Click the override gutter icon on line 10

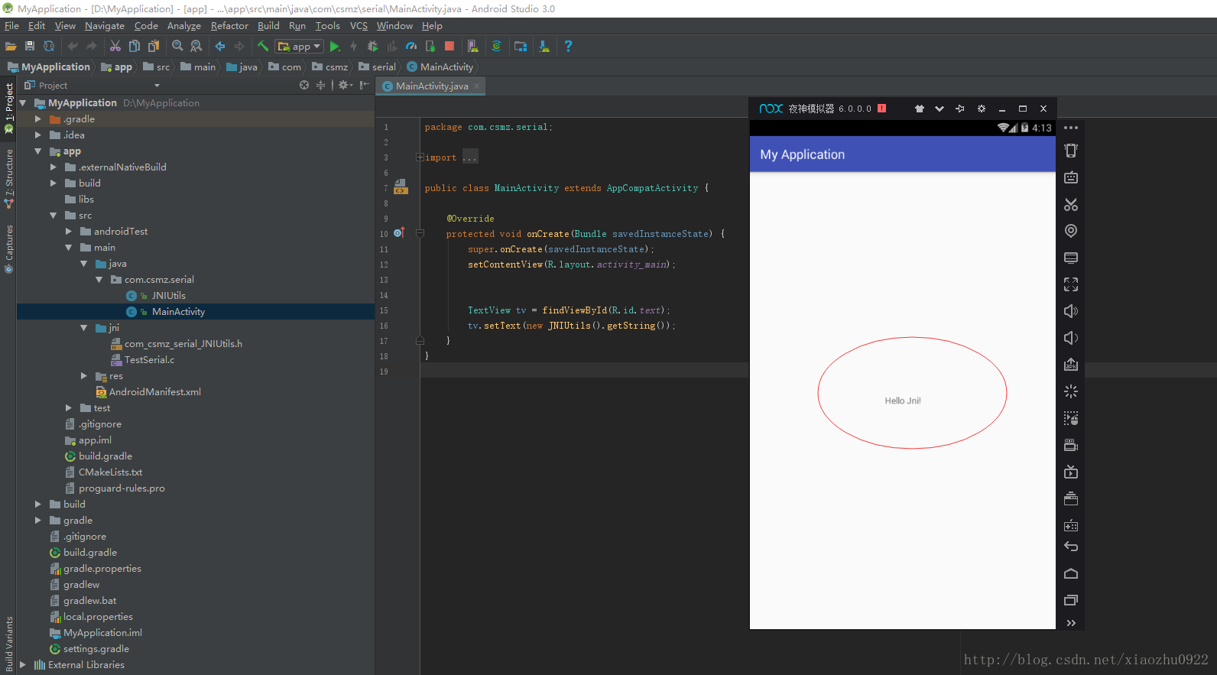pyautogui.click(x=399, y=233)
